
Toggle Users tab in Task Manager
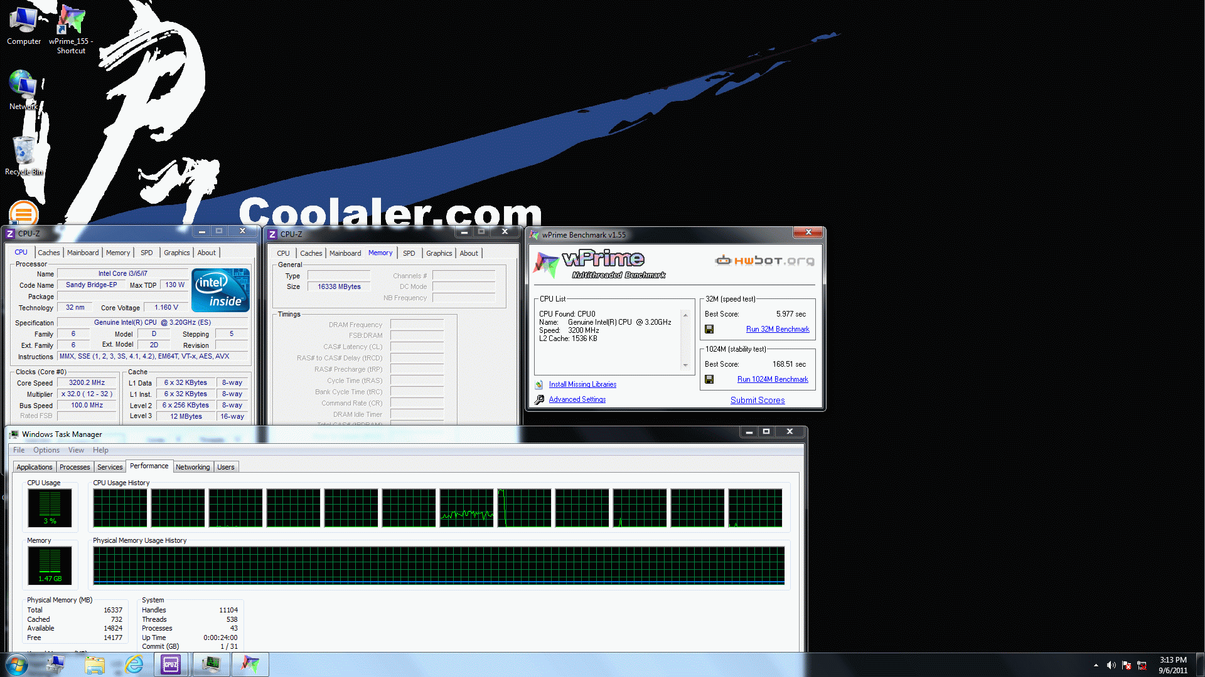[225, 467]
